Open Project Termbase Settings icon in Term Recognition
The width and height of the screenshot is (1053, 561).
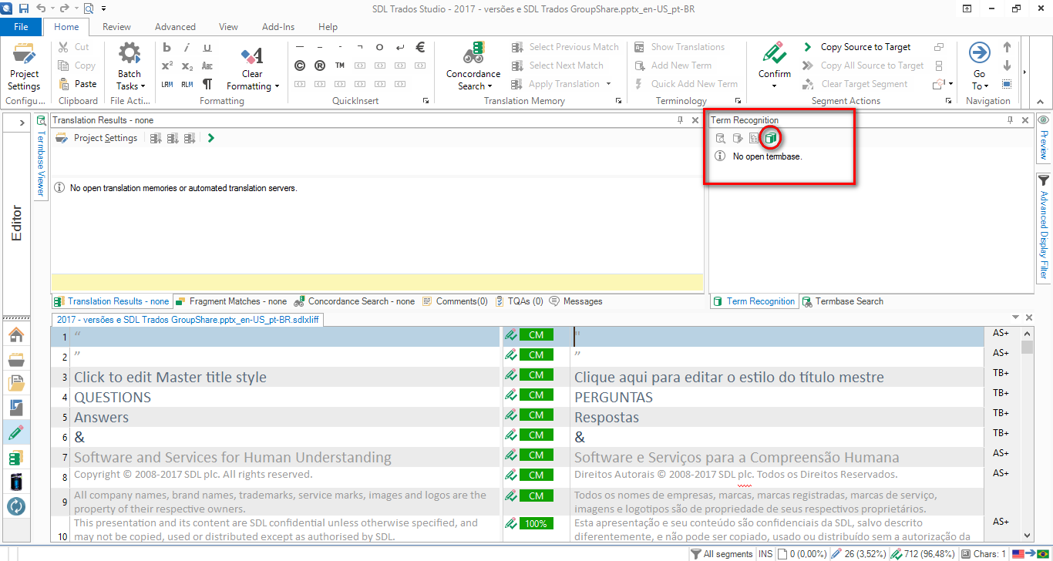(770, 138)
